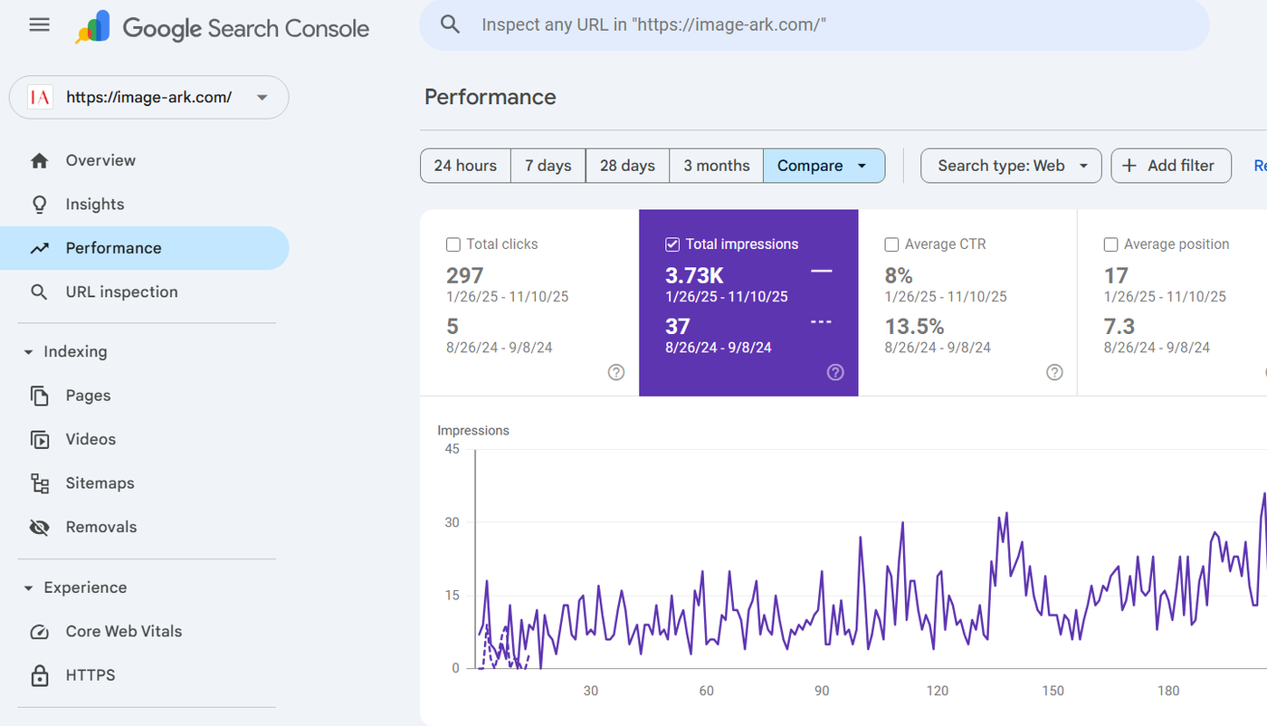
Task: Click the Core Web Vitals gauge icon
Action: click(x=39, y=632)
